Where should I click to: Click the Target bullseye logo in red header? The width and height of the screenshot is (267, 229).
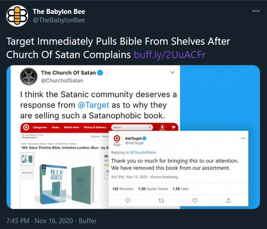(26, 127)
